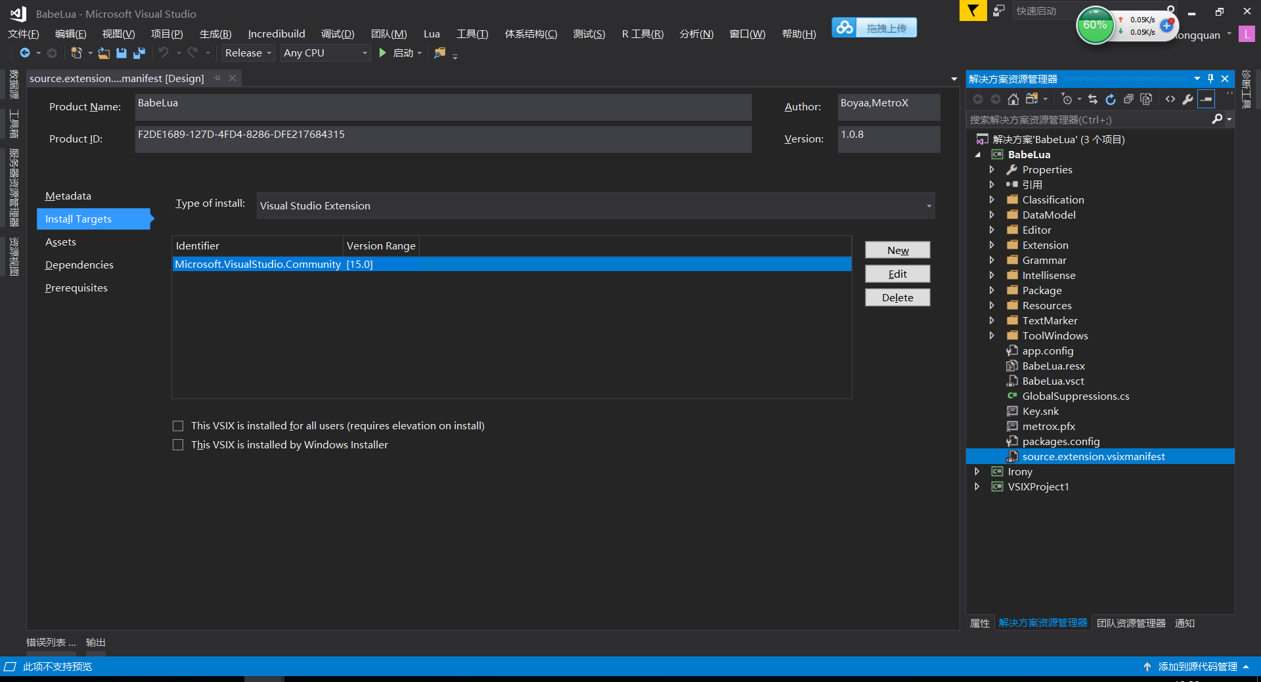
Task: Click the Find in Files icon
Action: (x=440, y=53)
